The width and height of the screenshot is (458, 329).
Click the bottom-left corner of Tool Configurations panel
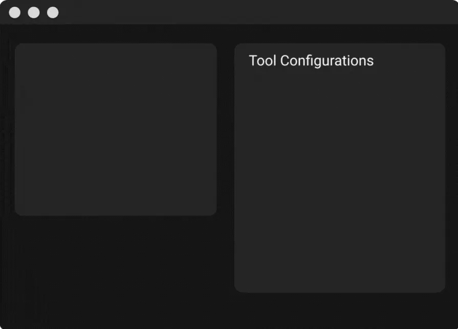pyautogui.click(x=238, y=289)
